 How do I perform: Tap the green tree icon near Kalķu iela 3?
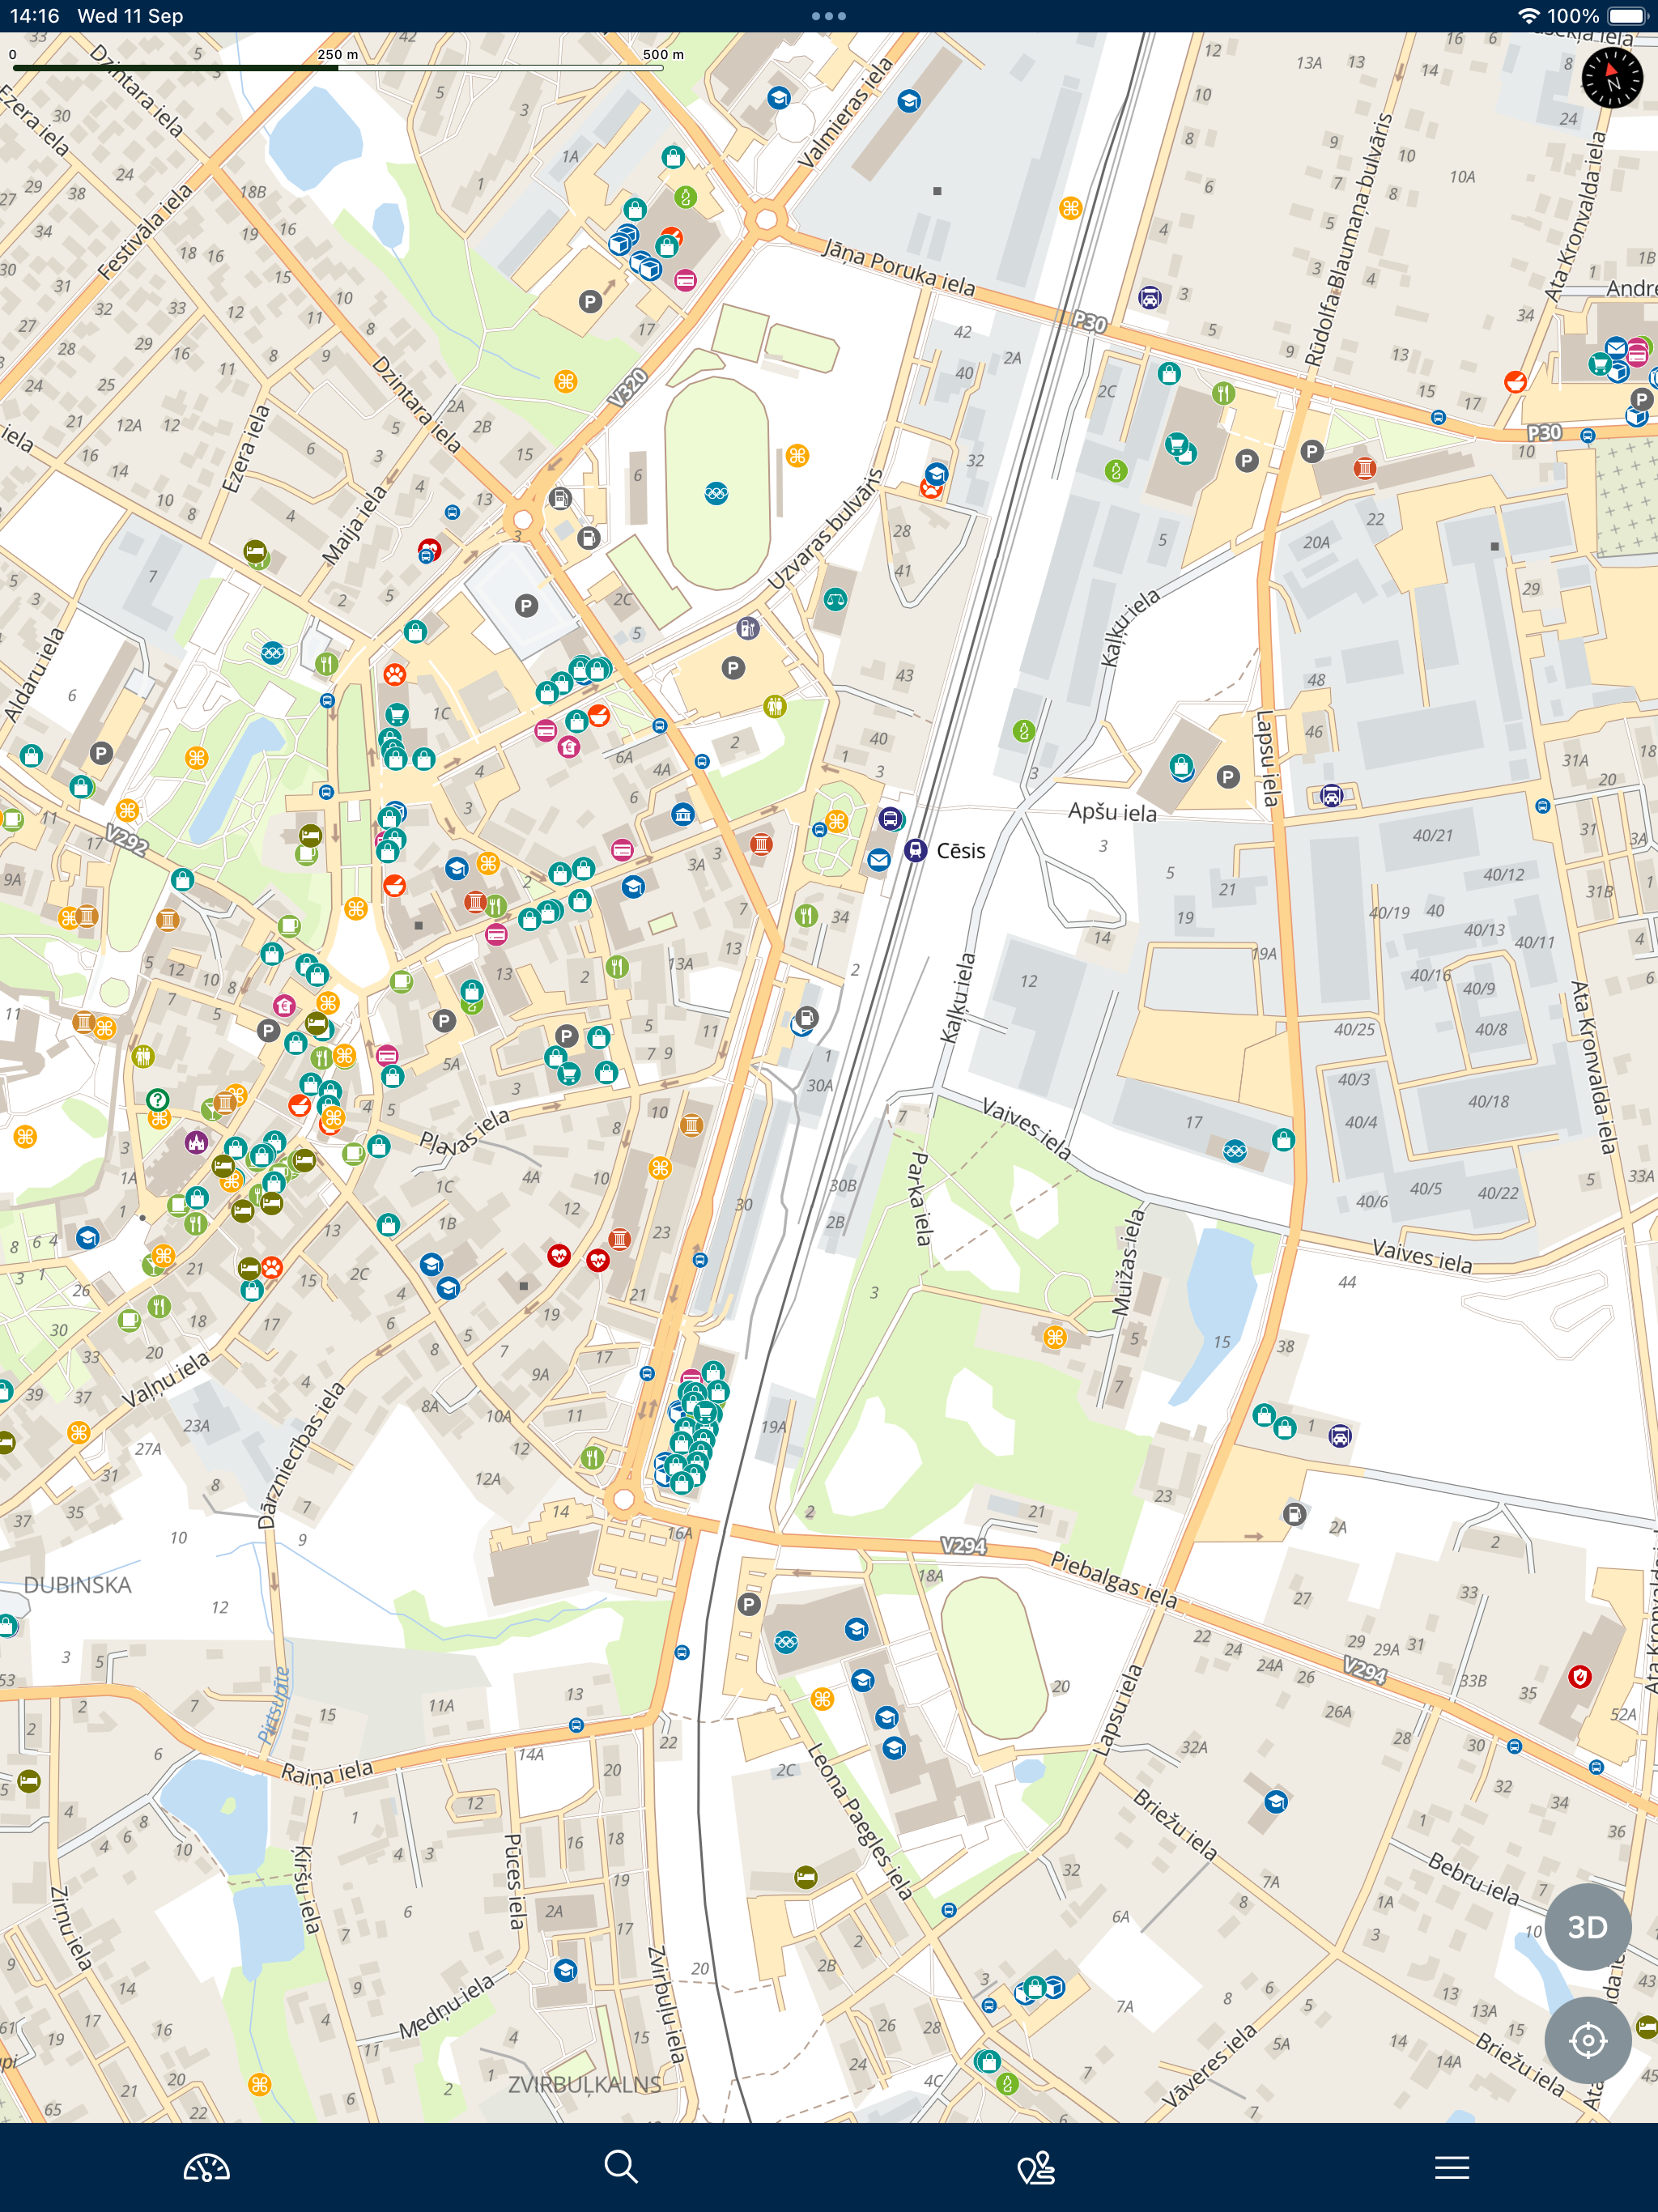click(x=1023, y=731)
